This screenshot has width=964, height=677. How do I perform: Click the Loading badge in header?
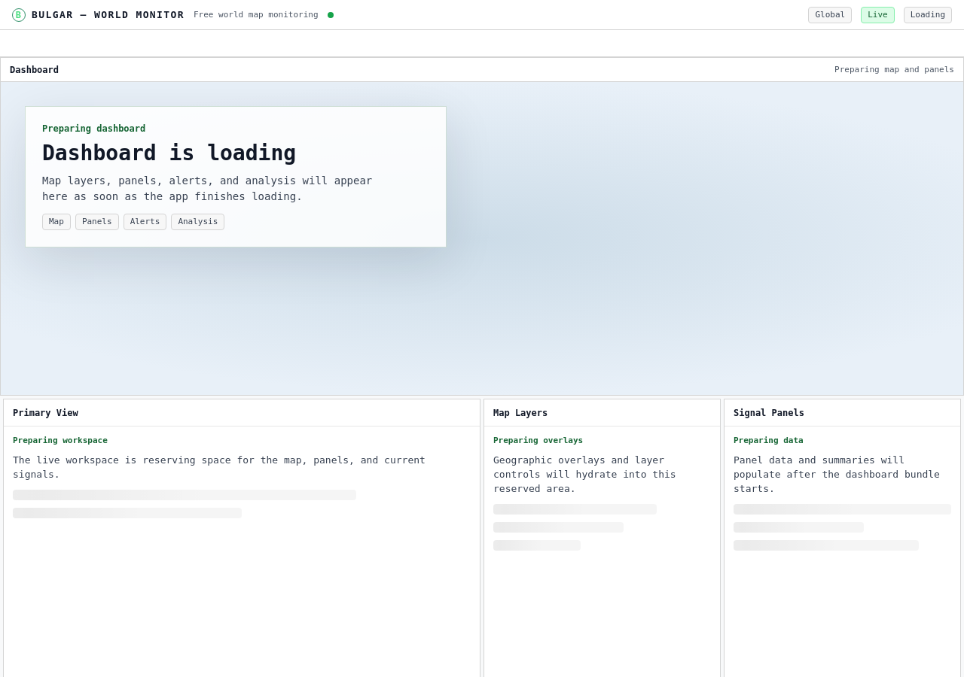click(x=928, y=15)
